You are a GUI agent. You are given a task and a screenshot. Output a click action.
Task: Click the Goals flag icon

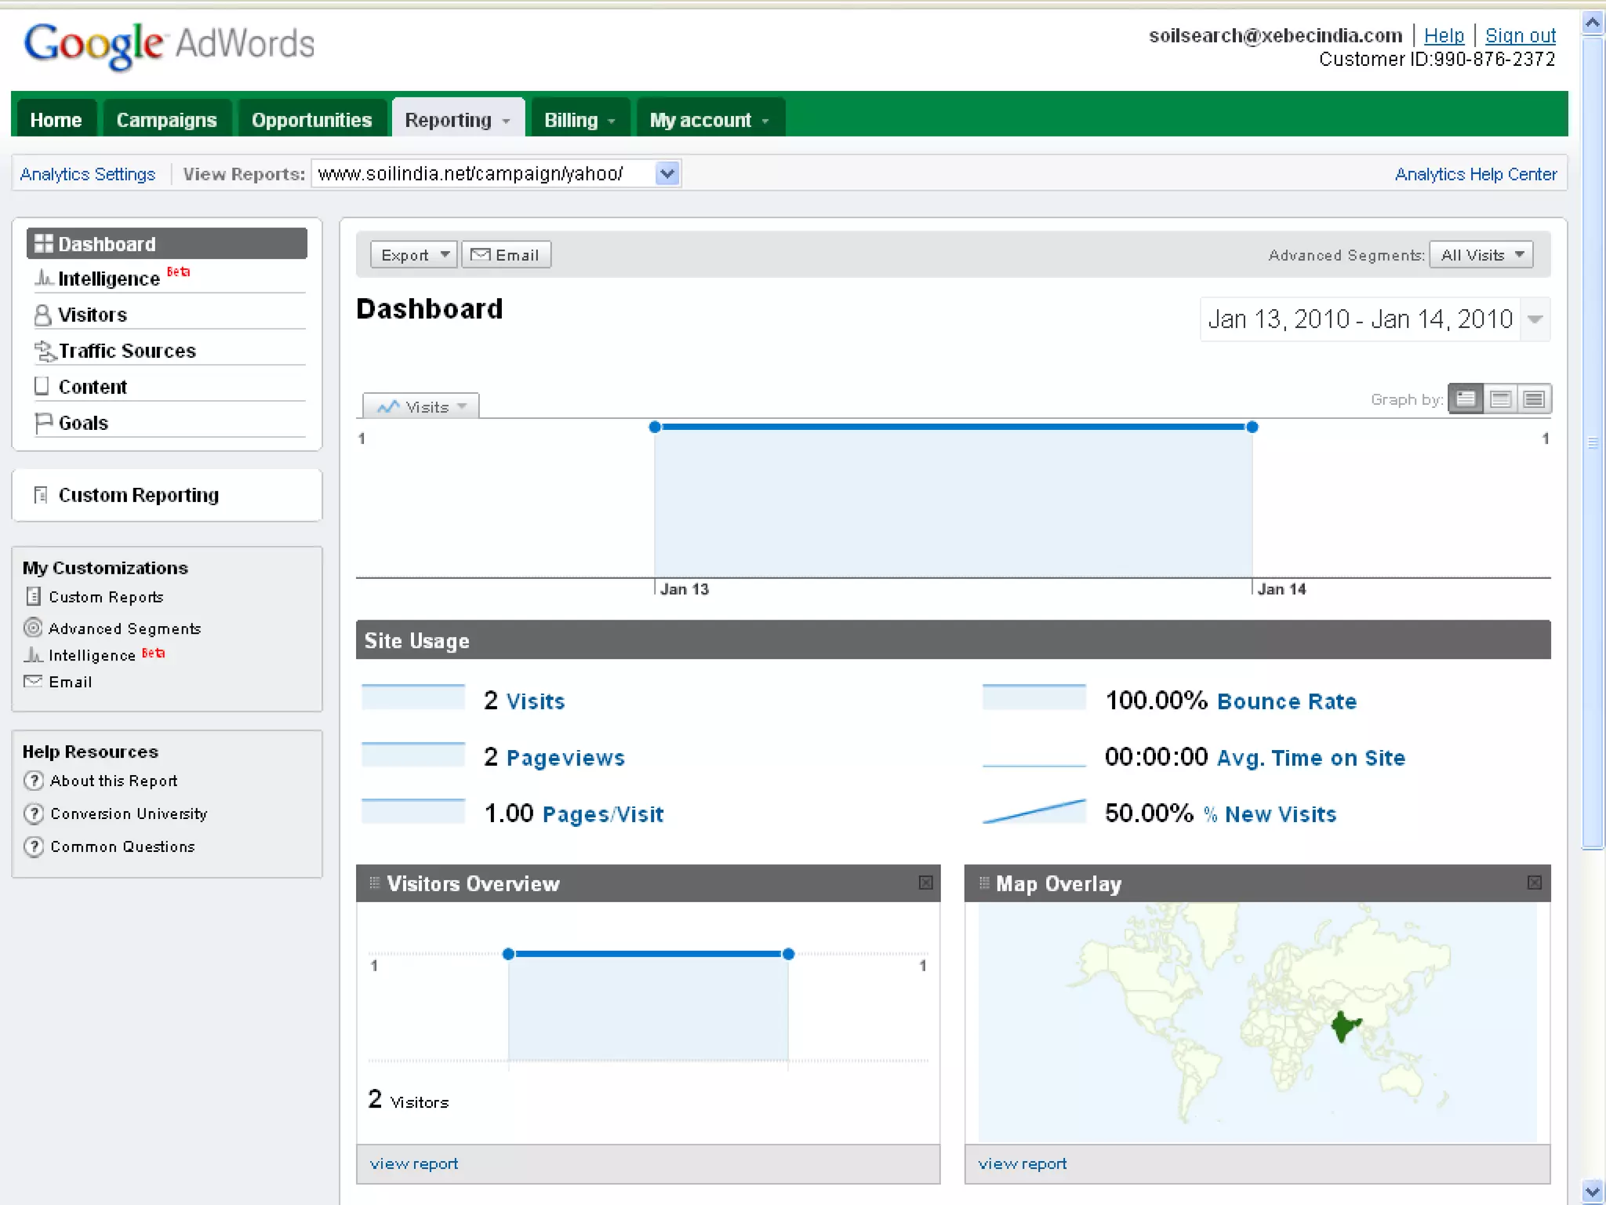coord(43,423)
